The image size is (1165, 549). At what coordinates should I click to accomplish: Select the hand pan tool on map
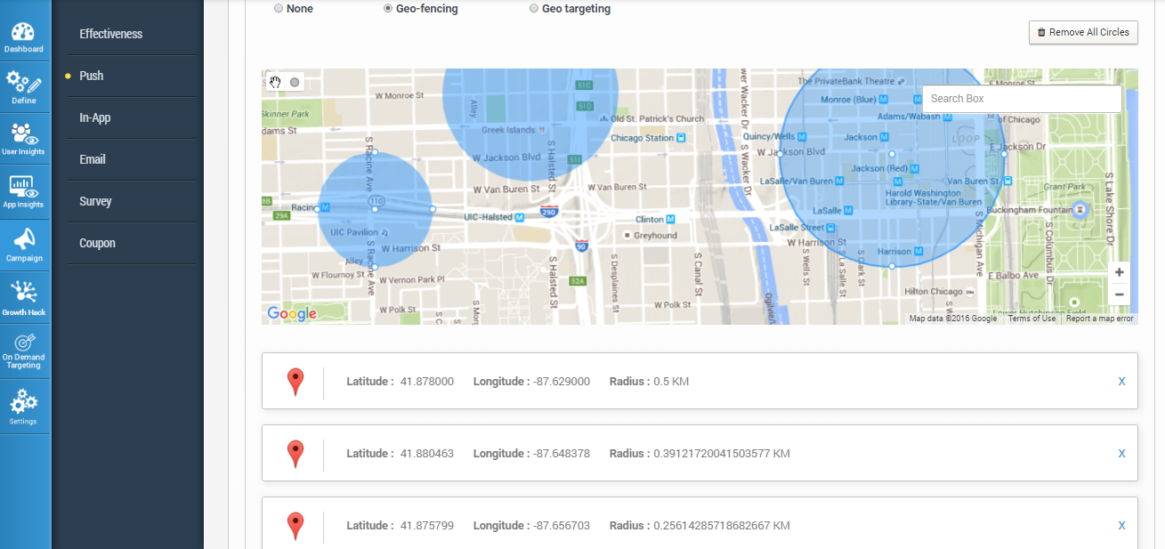(276, 82)
